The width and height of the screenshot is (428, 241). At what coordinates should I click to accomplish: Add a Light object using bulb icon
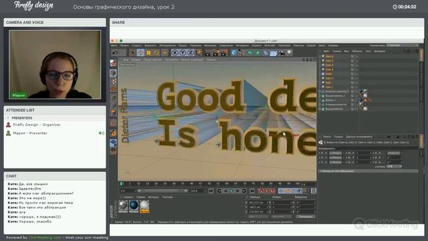290,52
